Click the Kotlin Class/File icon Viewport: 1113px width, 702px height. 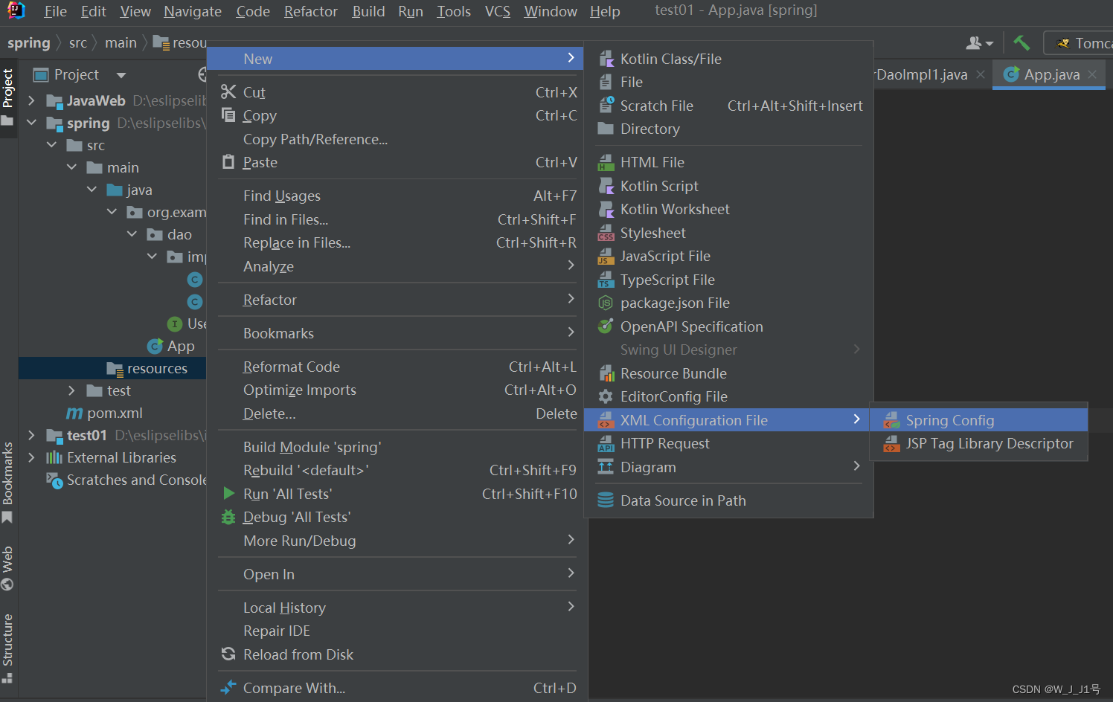(x=606, y=59)
